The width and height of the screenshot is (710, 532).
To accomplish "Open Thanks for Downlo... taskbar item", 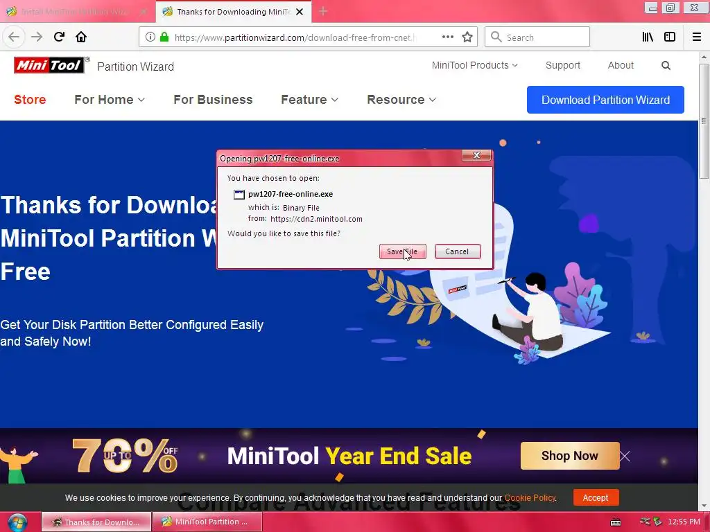I will tap(96, 522).
